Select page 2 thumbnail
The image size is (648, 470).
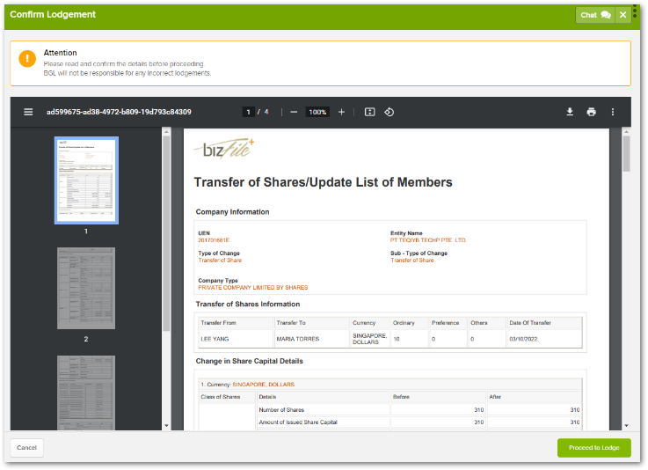click(x=86, y=289)
